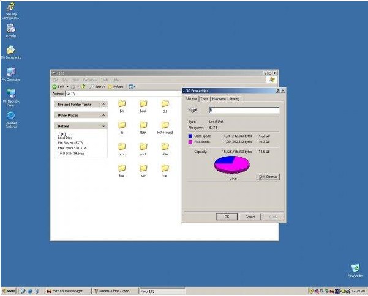Open the Security Configuration desktop icon
This screenshot has width=368, height=296.
coord(10,11)
